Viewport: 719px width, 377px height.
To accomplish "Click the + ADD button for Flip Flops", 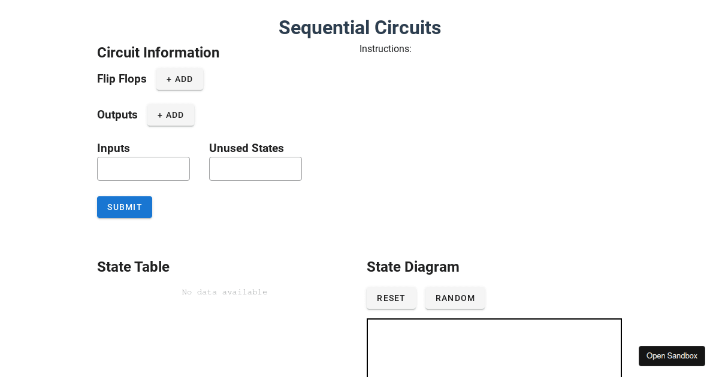I will (179, 79).
